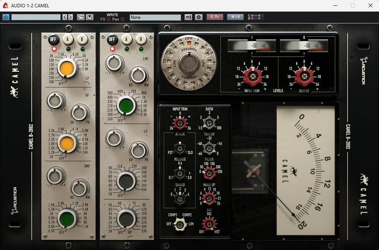
Task: Click the L R channel routing icon
Action: pos(256,17)
